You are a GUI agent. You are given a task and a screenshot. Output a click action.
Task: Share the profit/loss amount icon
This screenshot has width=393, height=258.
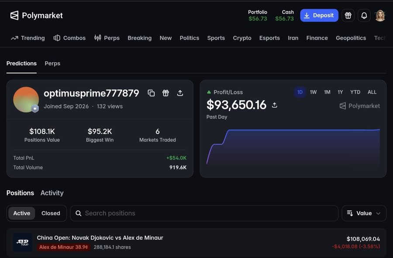pos(275,105)
